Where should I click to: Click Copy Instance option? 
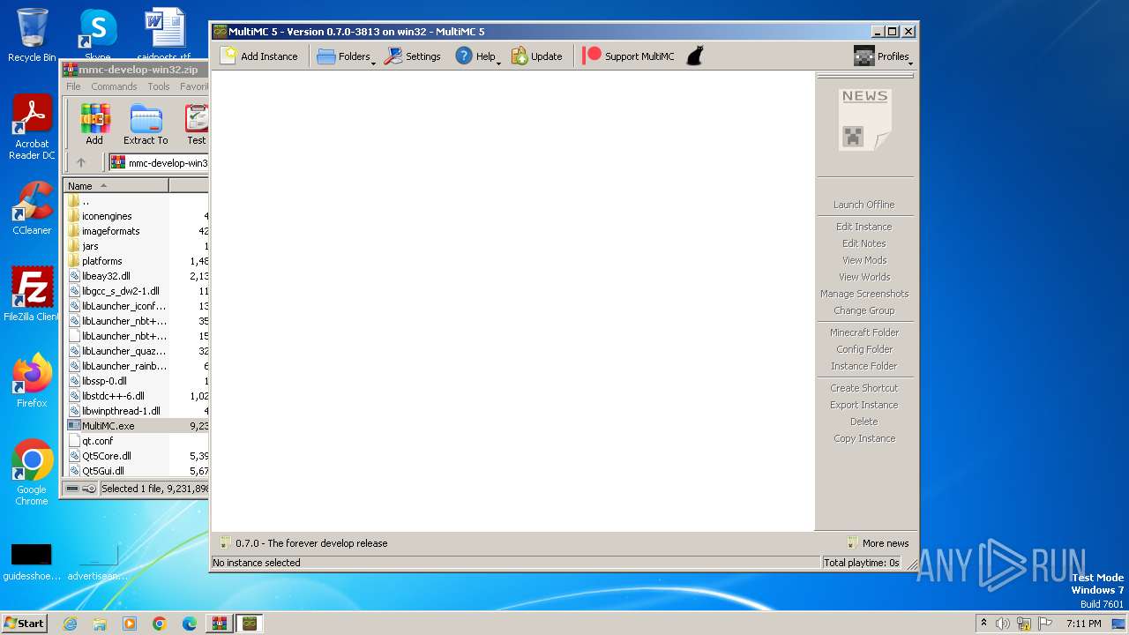coord(864,438)
